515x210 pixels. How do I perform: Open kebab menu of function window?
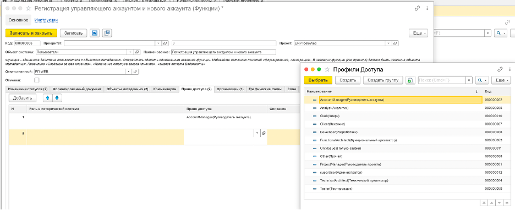point(427,9)
